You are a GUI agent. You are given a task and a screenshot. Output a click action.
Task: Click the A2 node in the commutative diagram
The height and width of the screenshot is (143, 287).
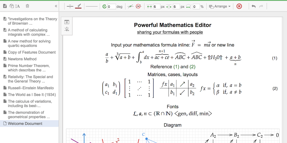tap(213, 135)
